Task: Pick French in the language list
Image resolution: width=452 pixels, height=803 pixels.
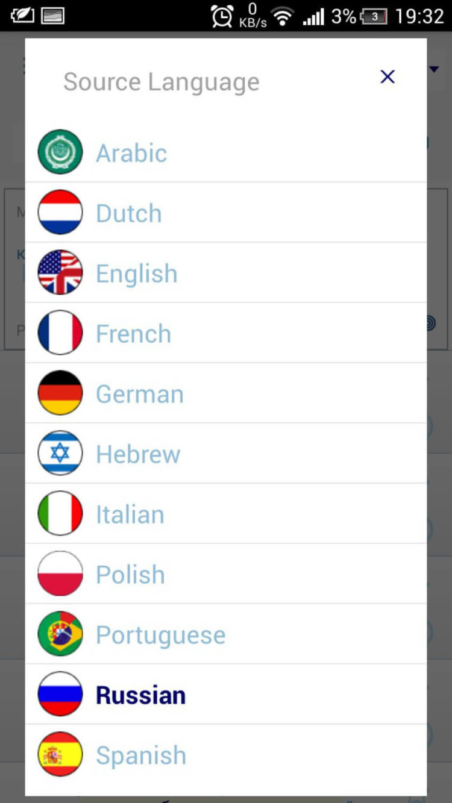Action: click(x=133, y=334)
